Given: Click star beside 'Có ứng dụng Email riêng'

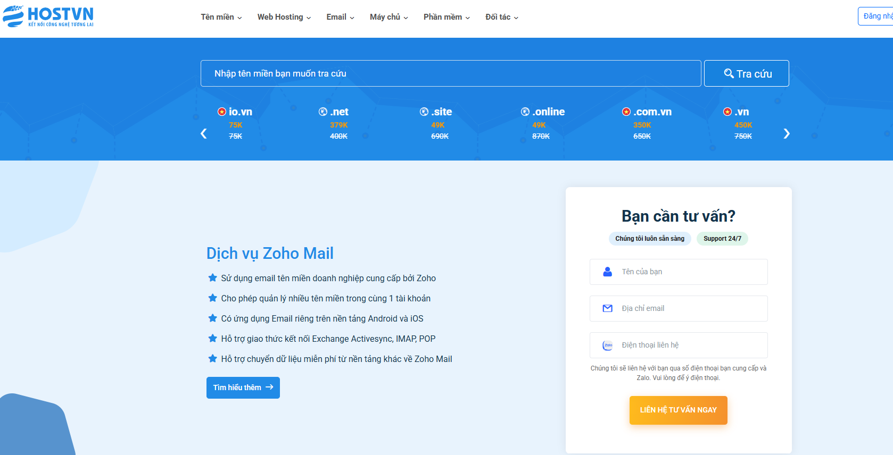Looking at the screenshot, I should (212, 318).
